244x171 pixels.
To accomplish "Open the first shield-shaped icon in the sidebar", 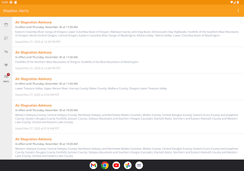I will point(6,25).
